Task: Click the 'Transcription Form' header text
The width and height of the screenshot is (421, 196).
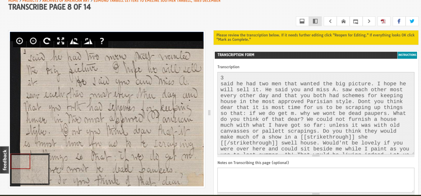Action: click(x=236, y=55)
